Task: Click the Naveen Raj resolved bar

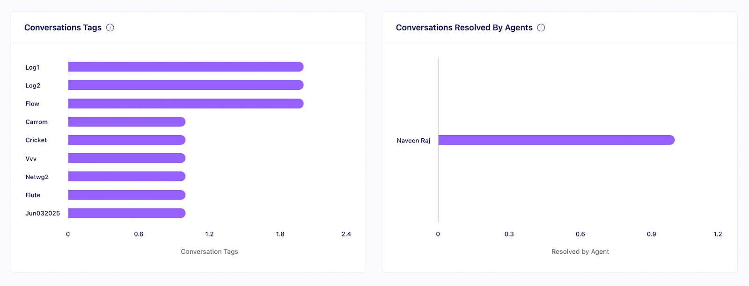Action: (x=556, y=140)
